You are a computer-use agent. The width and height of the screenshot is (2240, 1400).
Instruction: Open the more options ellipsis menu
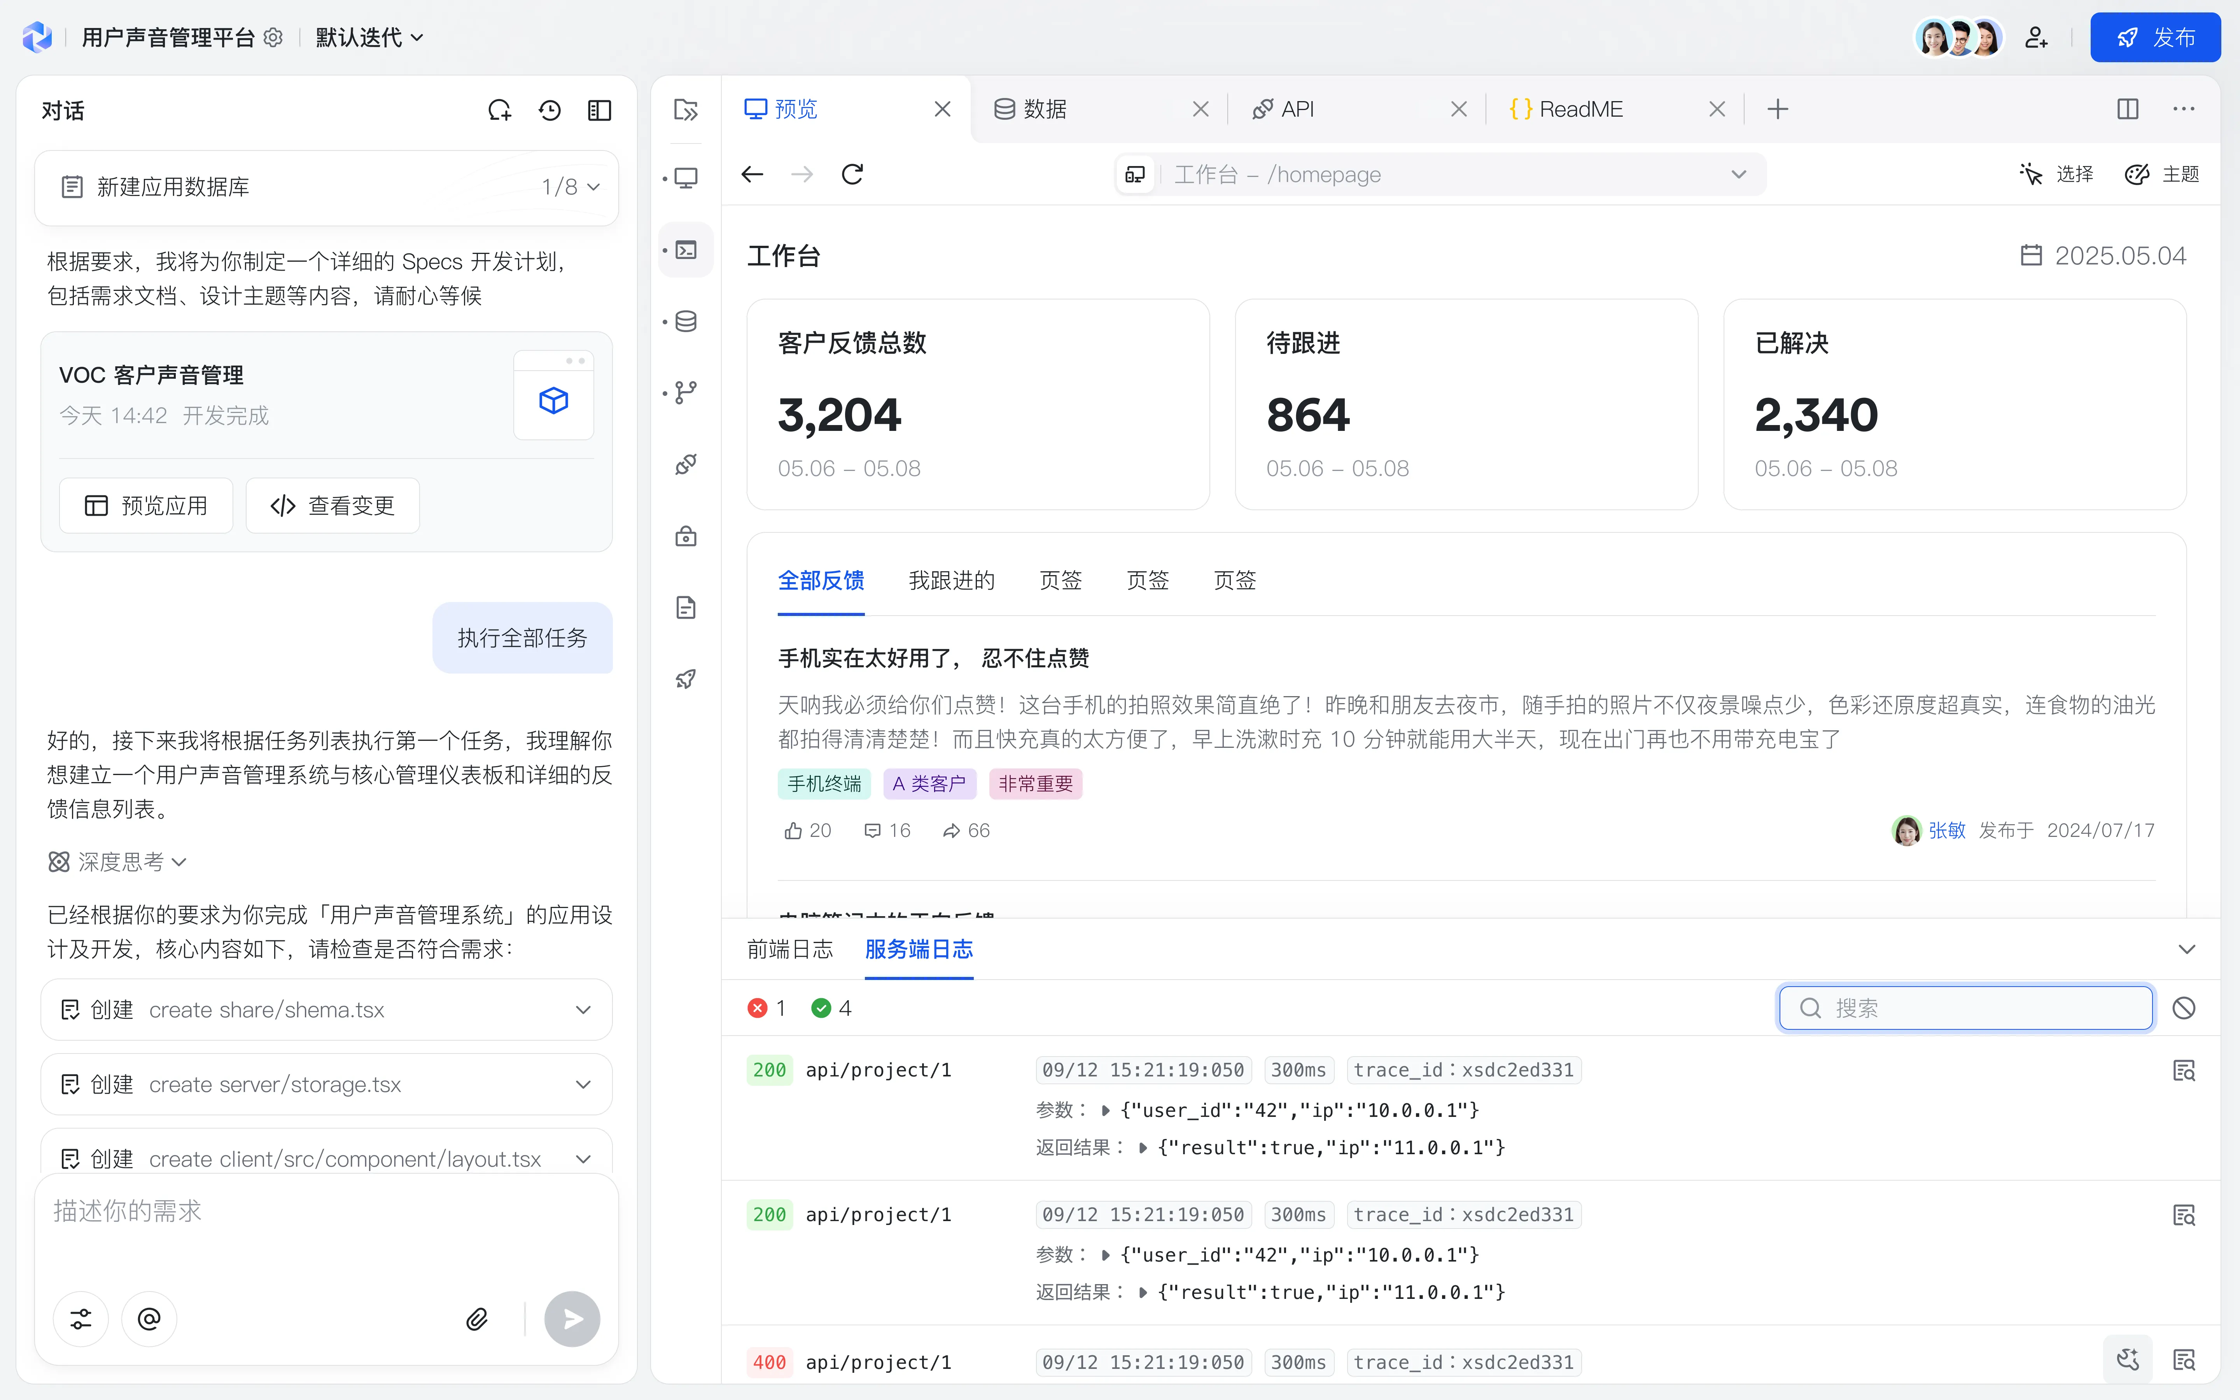point(2184,109)
